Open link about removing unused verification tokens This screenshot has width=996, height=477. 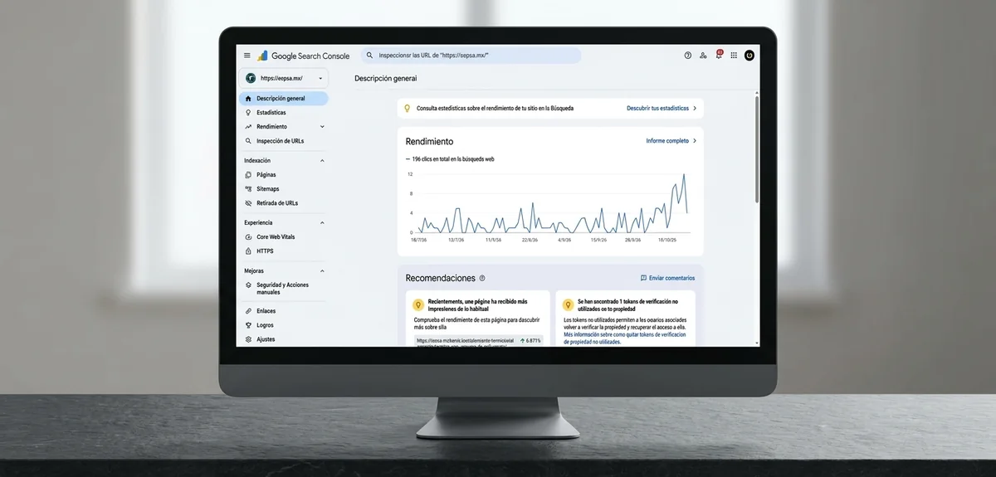pos(625,338)
